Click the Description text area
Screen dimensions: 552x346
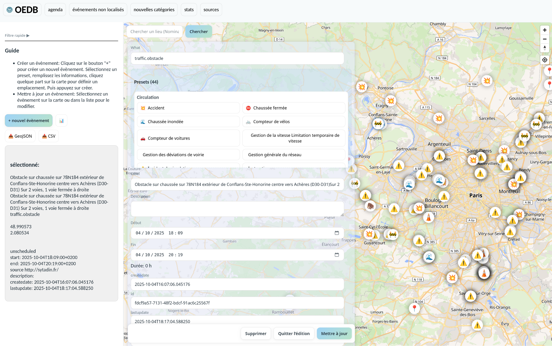click(237, 209)
